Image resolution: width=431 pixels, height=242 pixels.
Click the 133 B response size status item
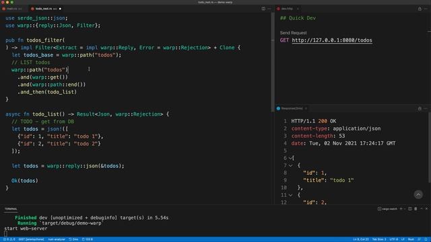coord(88,239)
